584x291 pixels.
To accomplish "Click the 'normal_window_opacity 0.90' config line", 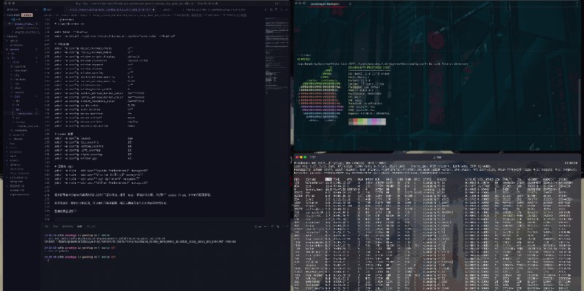I will (x=95, y=81).
